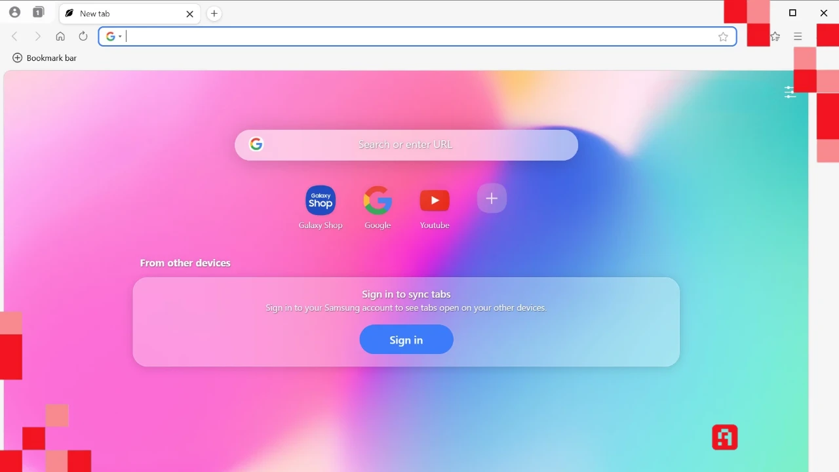Open the bookmarks list star icon
Screen dimensions: 839x472
coord(775,36)
